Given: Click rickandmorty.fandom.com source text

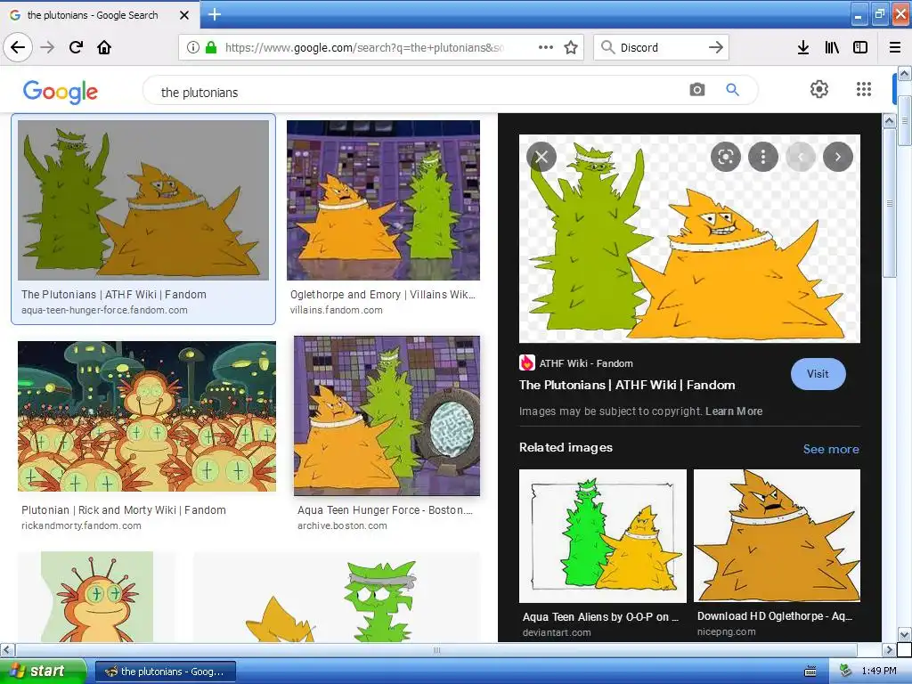Looking at the screenshot, I should 81,525.
